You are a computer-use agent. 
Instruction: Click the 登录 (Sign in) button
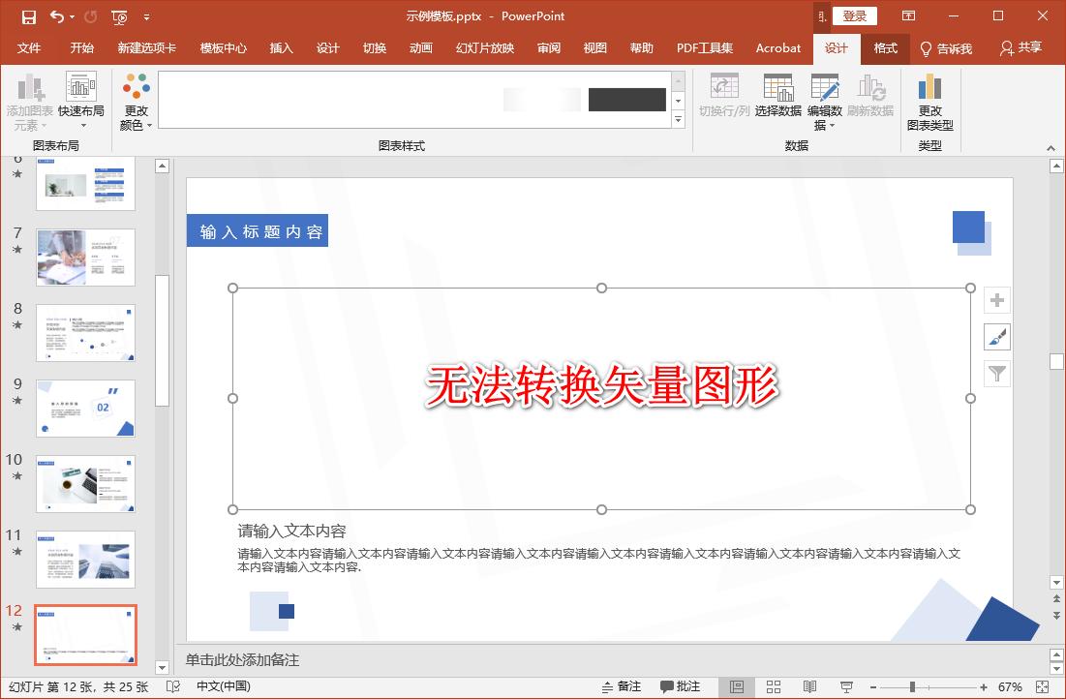(x=855, y=15)
